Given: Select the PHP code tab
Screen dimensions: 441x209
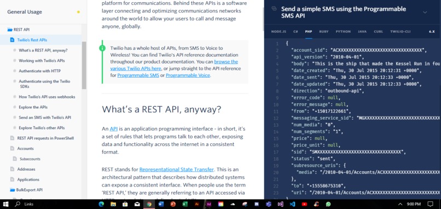Looking at the screenshot, I should point(309,32).
